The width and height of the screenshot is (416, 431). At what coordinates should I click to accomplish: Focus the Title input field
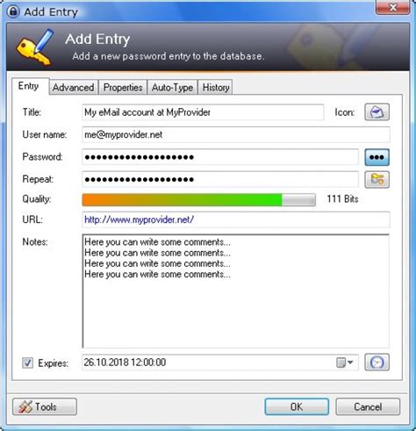tap(203, 112)
